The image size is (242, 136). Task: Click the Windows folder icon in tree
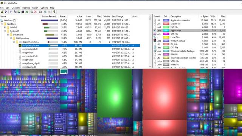(x=5, y=24)
